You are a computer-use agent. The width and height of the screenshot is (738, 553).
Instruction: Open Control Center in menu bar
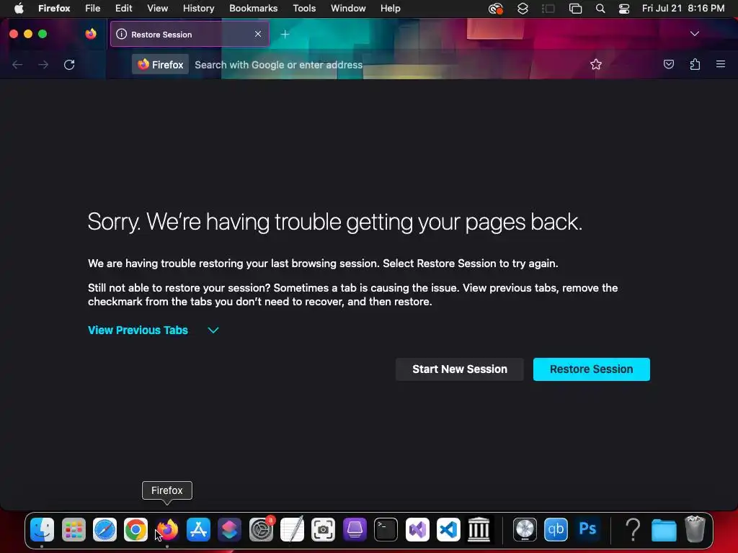pyautogui.click(x=624, y=9)
